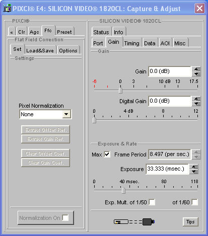Open the Pixel Normalization dropdown
This screenshot has width=208, height=236.
pyautogui.click(x=66, y=114)
